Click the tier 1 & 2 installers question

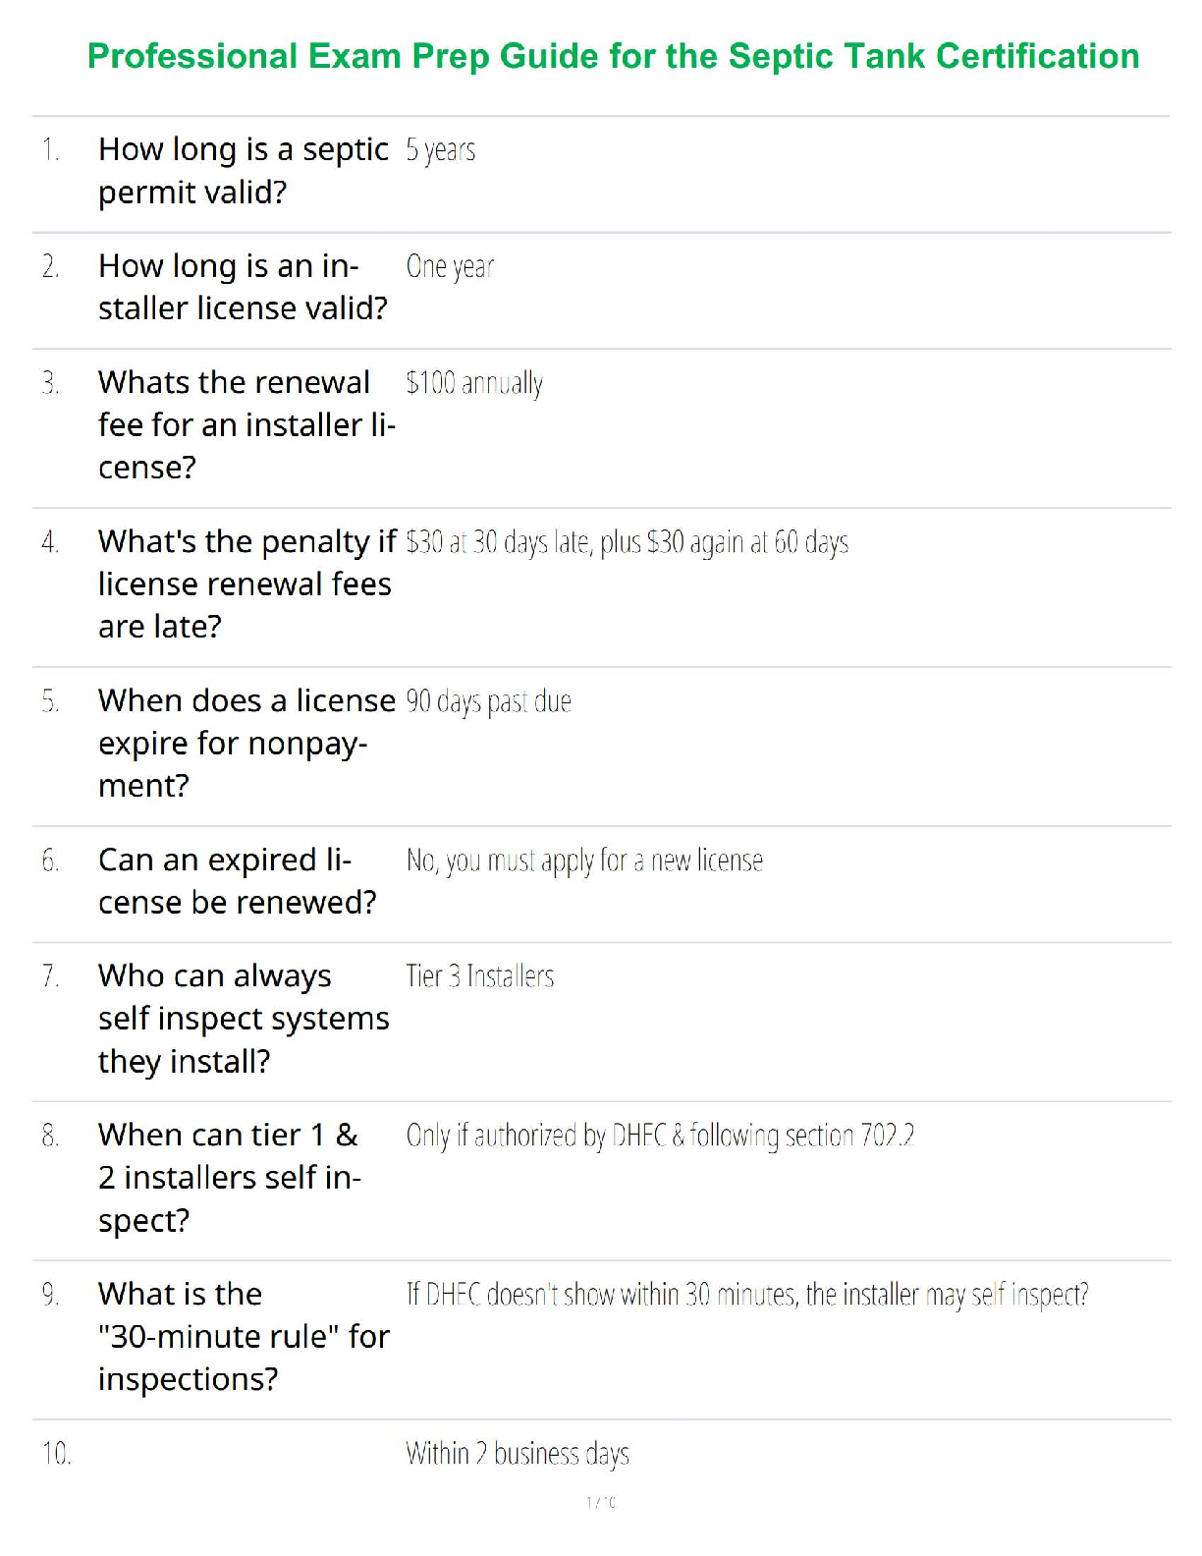[x=230, y=1178]
